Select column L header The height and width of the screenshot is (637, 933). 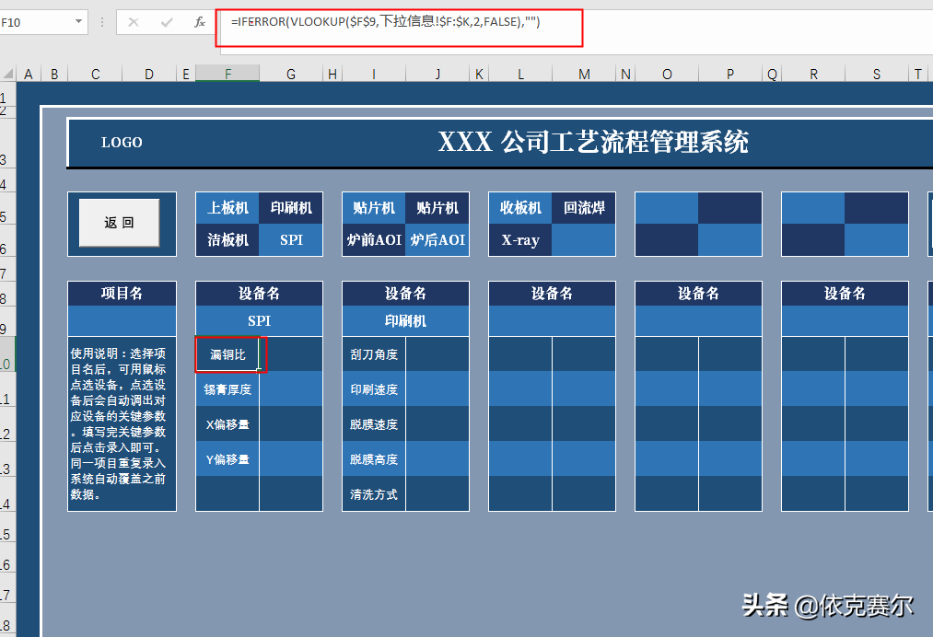(520, 74)
